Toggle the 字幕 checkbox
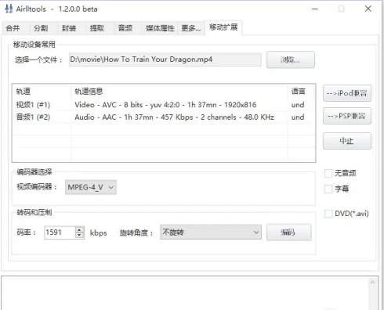Viewport: 384px width, 310px height. [328, 189]
